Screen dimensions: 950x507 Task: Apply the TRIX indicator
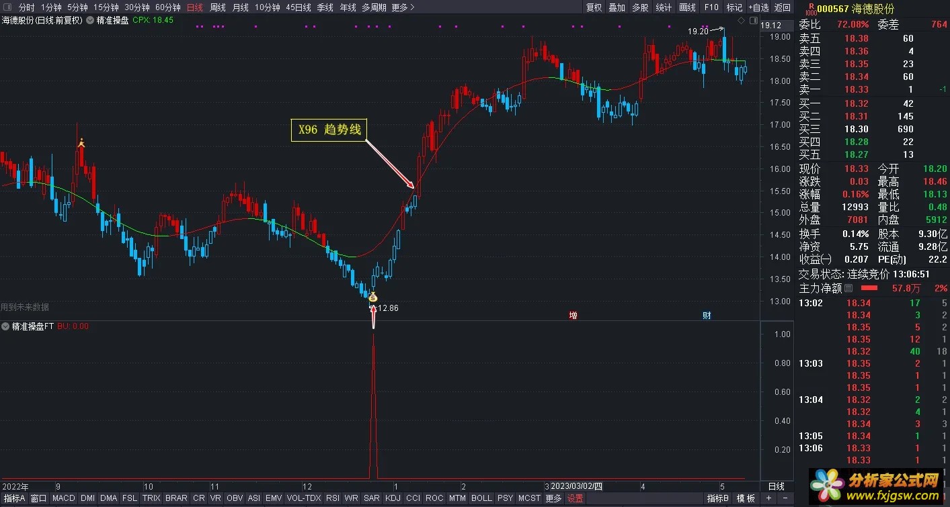click(x=151, y=498)
